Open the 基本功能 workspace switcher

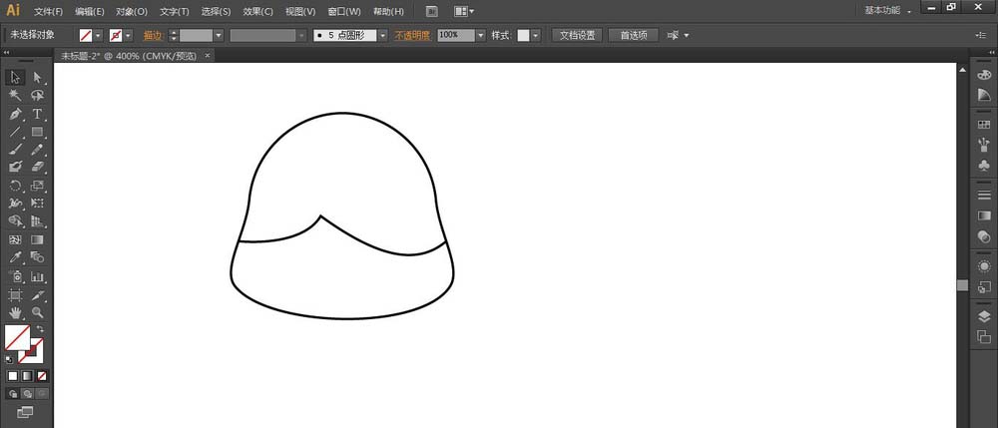click(886, 11)
